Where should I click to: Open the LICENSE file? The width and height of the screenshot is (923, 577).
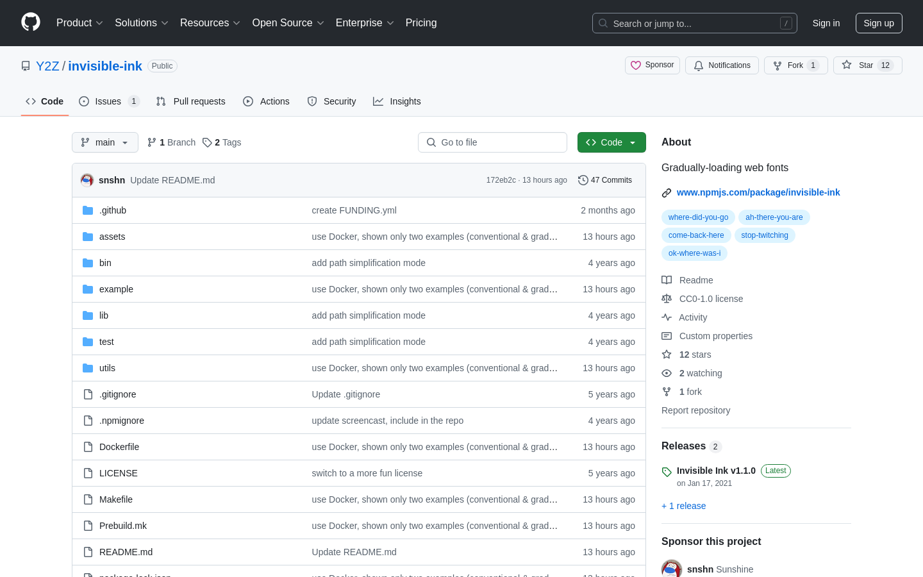click(x=119, y=473)
